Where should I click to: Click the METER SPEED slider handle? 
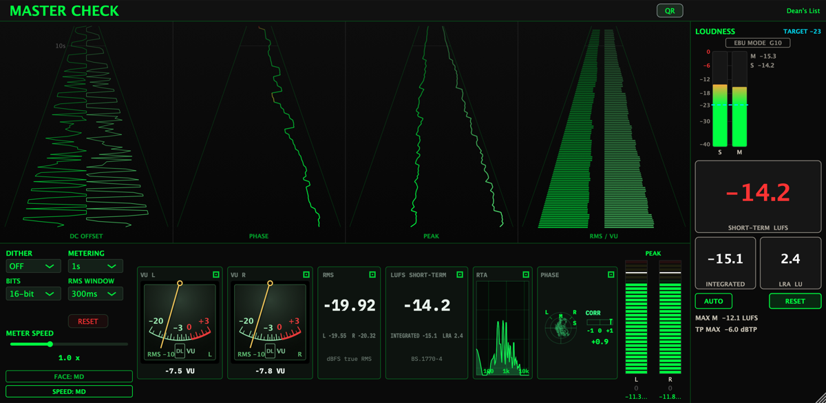(50, 344)
